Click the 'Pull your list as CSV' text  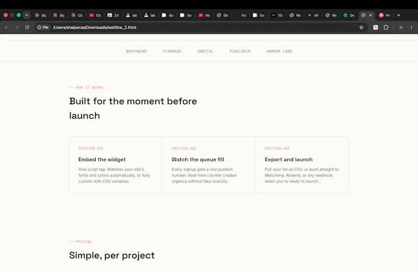(x=301, y=175)
